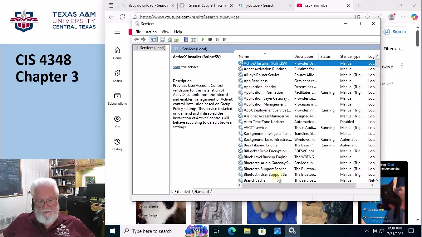Viewport: 422px width, 237px height.
Task: Switch to the ILSpy release browser tab
Action: click(x=206, y=5)
